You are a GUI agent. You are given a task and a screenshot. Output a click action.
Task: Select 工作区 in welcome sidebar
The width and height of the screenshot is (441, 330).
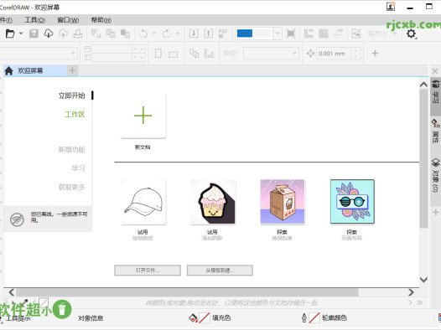pos(75,114)
